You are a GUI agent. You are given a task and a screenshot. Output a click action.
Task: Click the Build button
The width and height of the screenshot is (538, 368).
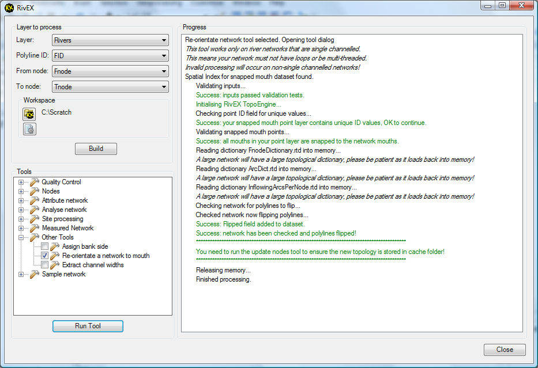[96, 149]
